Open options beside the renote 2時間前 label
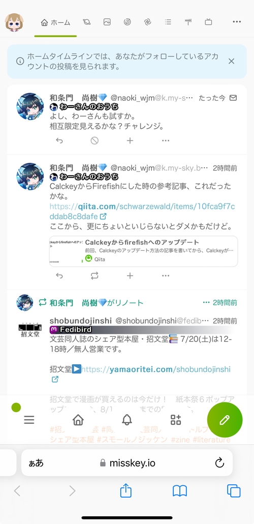 206,303
